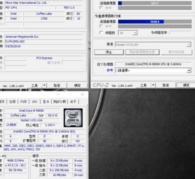Click the 提交和比较 submit and compare button
Image resolution: width=195 pixels, height=179 pixels.
click(x=177, y=52)
